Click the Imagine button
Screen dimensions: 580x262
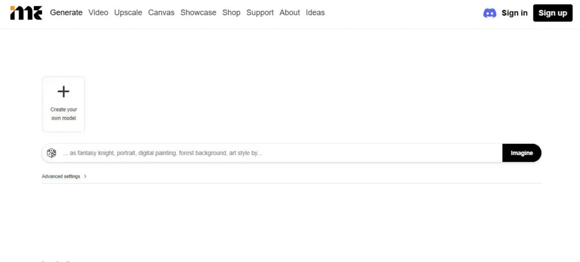(522, 153)
